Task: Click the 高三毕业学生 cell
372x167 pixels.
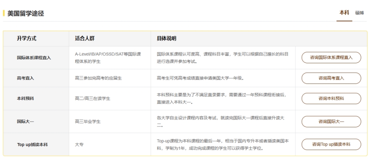Action: (88, 122)
